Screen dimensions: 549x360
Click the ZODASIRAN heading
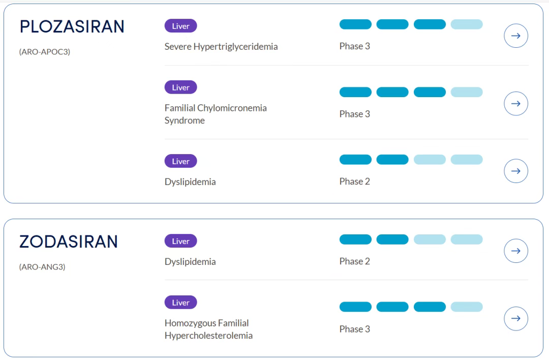pos(68,242)
